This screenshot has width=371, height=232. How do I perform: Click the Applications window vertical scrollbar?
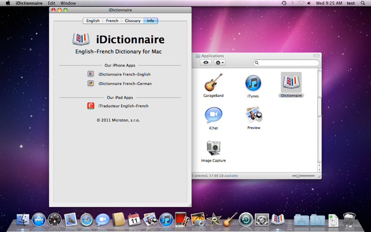(x=320, y=107)
